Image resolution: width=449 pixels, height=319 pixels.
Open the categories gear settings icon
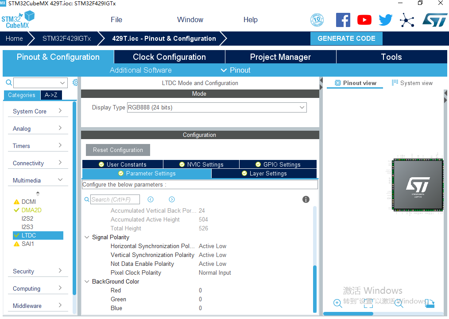pyautogui.click(x=75, y=82)
